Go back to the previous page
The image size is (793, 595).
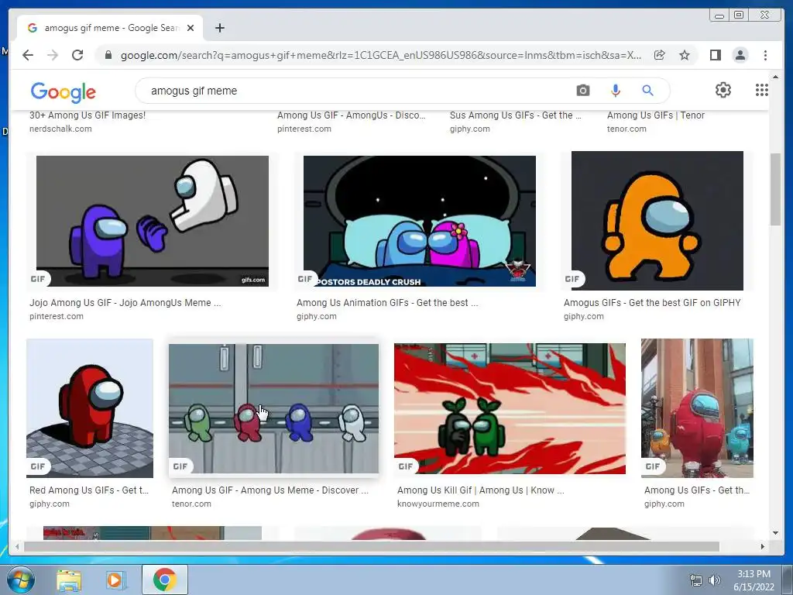pos(28,55)
